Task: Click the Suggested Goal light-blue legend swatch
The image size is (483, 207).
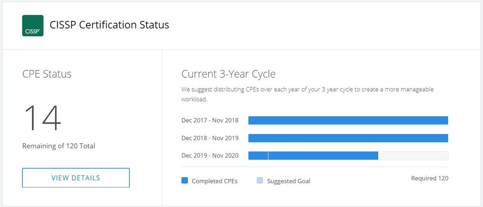Action: [x=260, y=180]
